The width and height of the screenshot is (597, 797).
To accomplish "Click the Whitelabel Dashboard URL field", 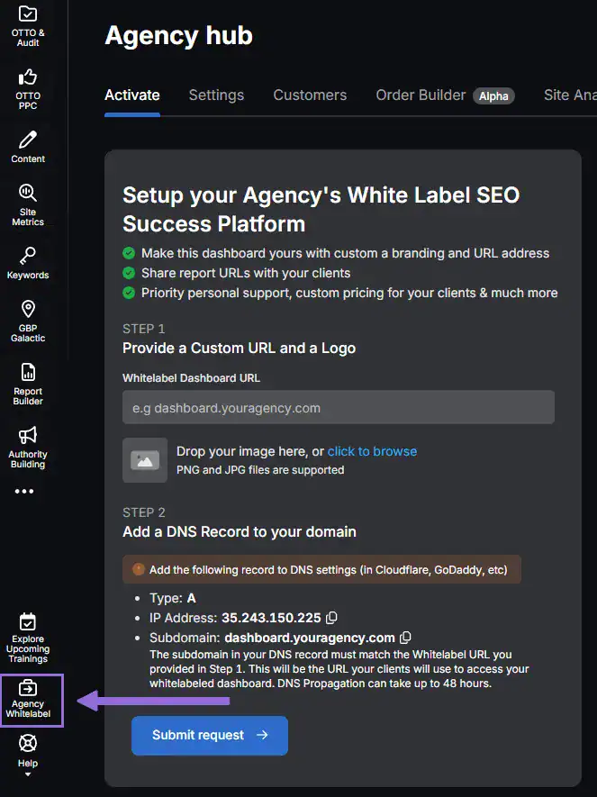I will [339, 407].
